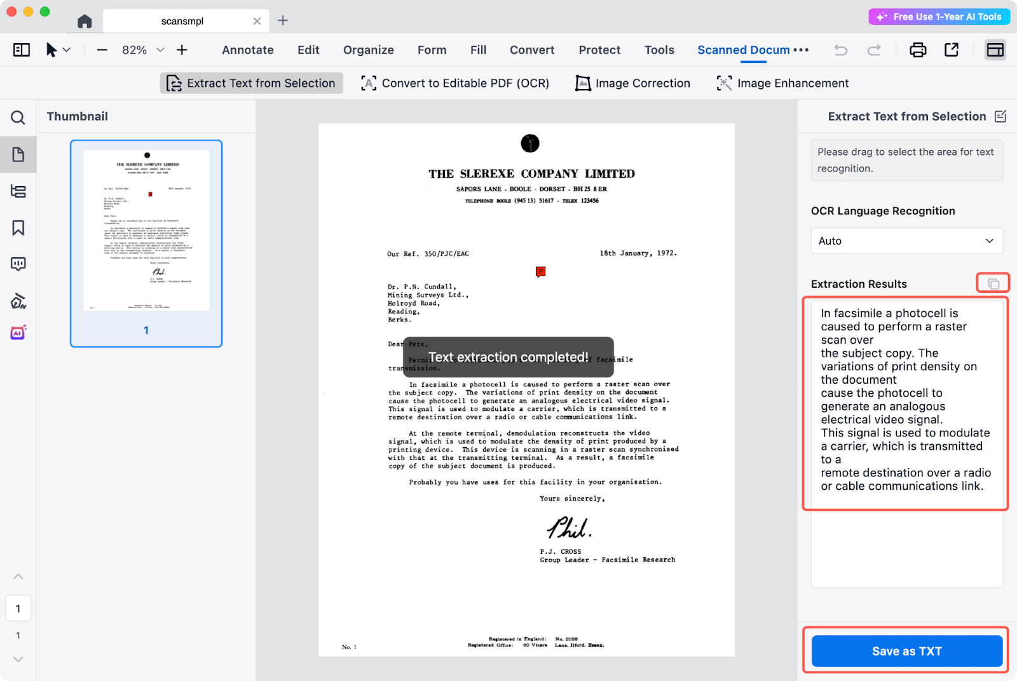
Task: Click the search icon in left sidebar
Action: [x=18, y=118]
